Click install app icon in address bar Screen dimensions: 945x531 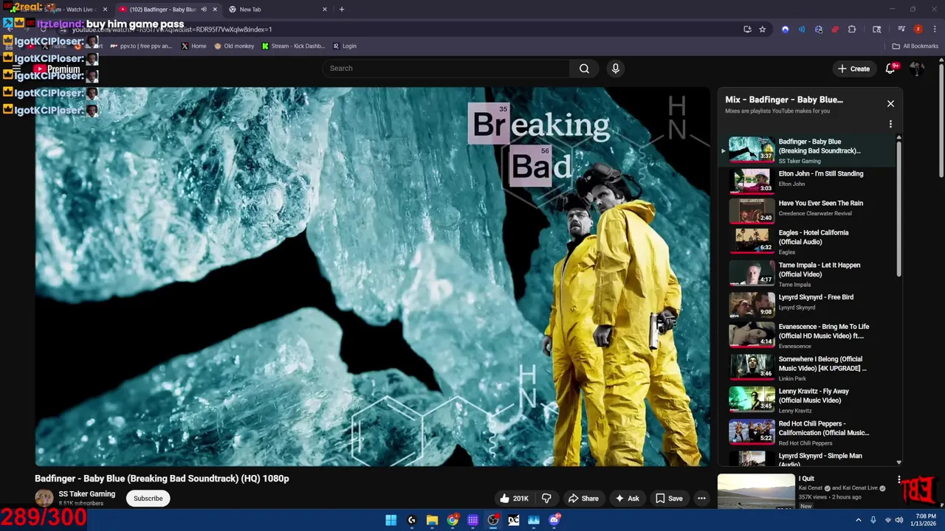coord(747,29)
